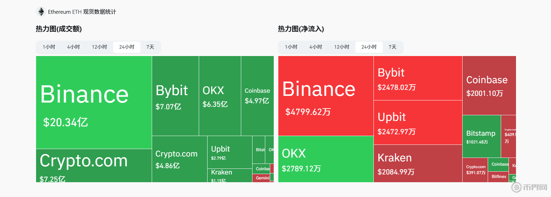This screenshot has height=197, width=551.
Task: Open the OKX $6.35亿 volume tile
Action: click(x=220, y=96)
